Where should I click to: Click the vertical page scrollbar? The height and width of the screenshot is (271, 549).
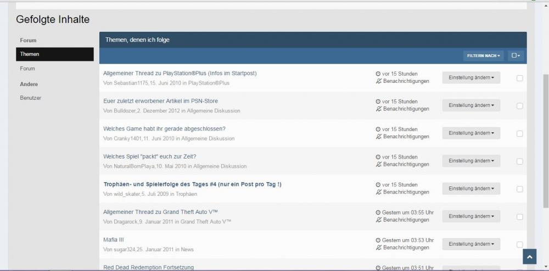tap(545, 137)
